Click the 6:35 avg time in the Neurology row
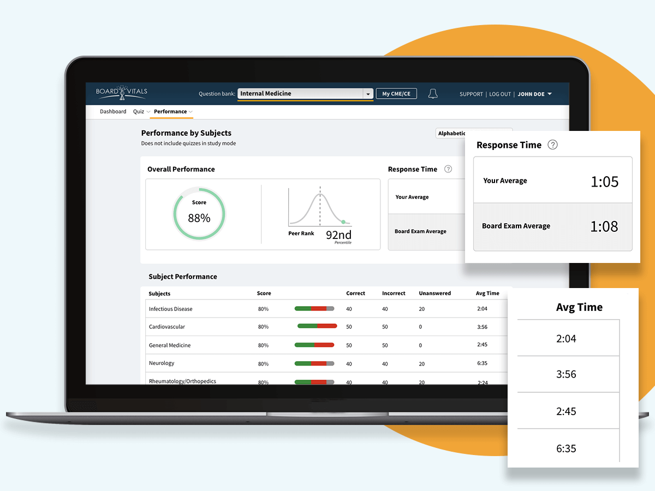 (x=482, y=363)
